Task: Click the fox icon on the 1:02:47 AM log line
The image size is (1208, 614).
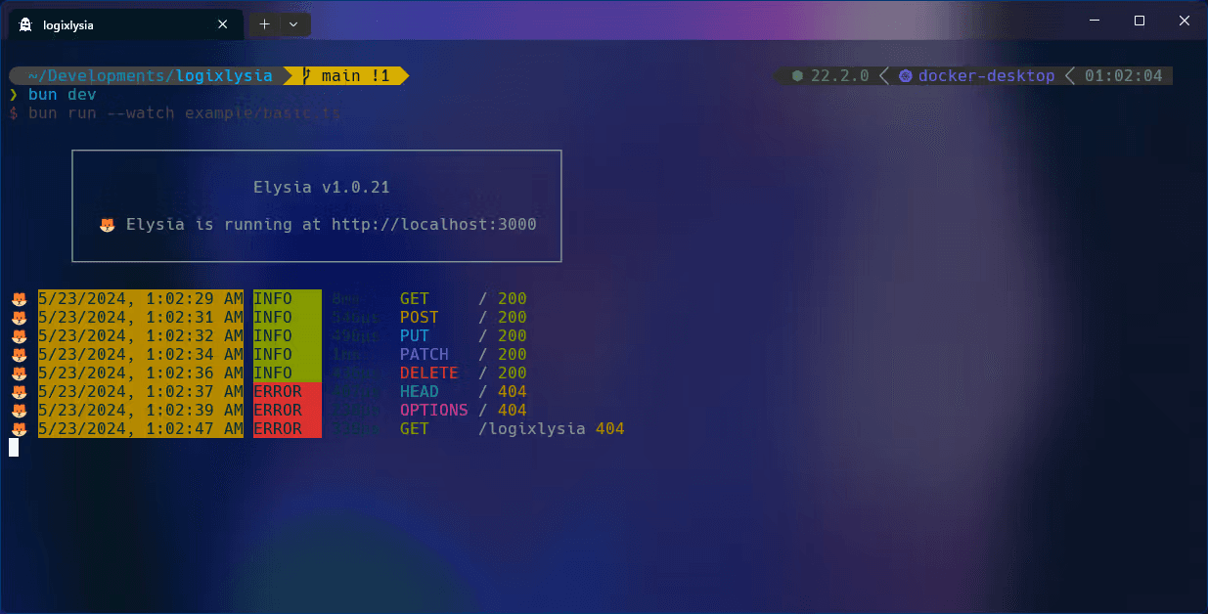Action: pos(19,429)
